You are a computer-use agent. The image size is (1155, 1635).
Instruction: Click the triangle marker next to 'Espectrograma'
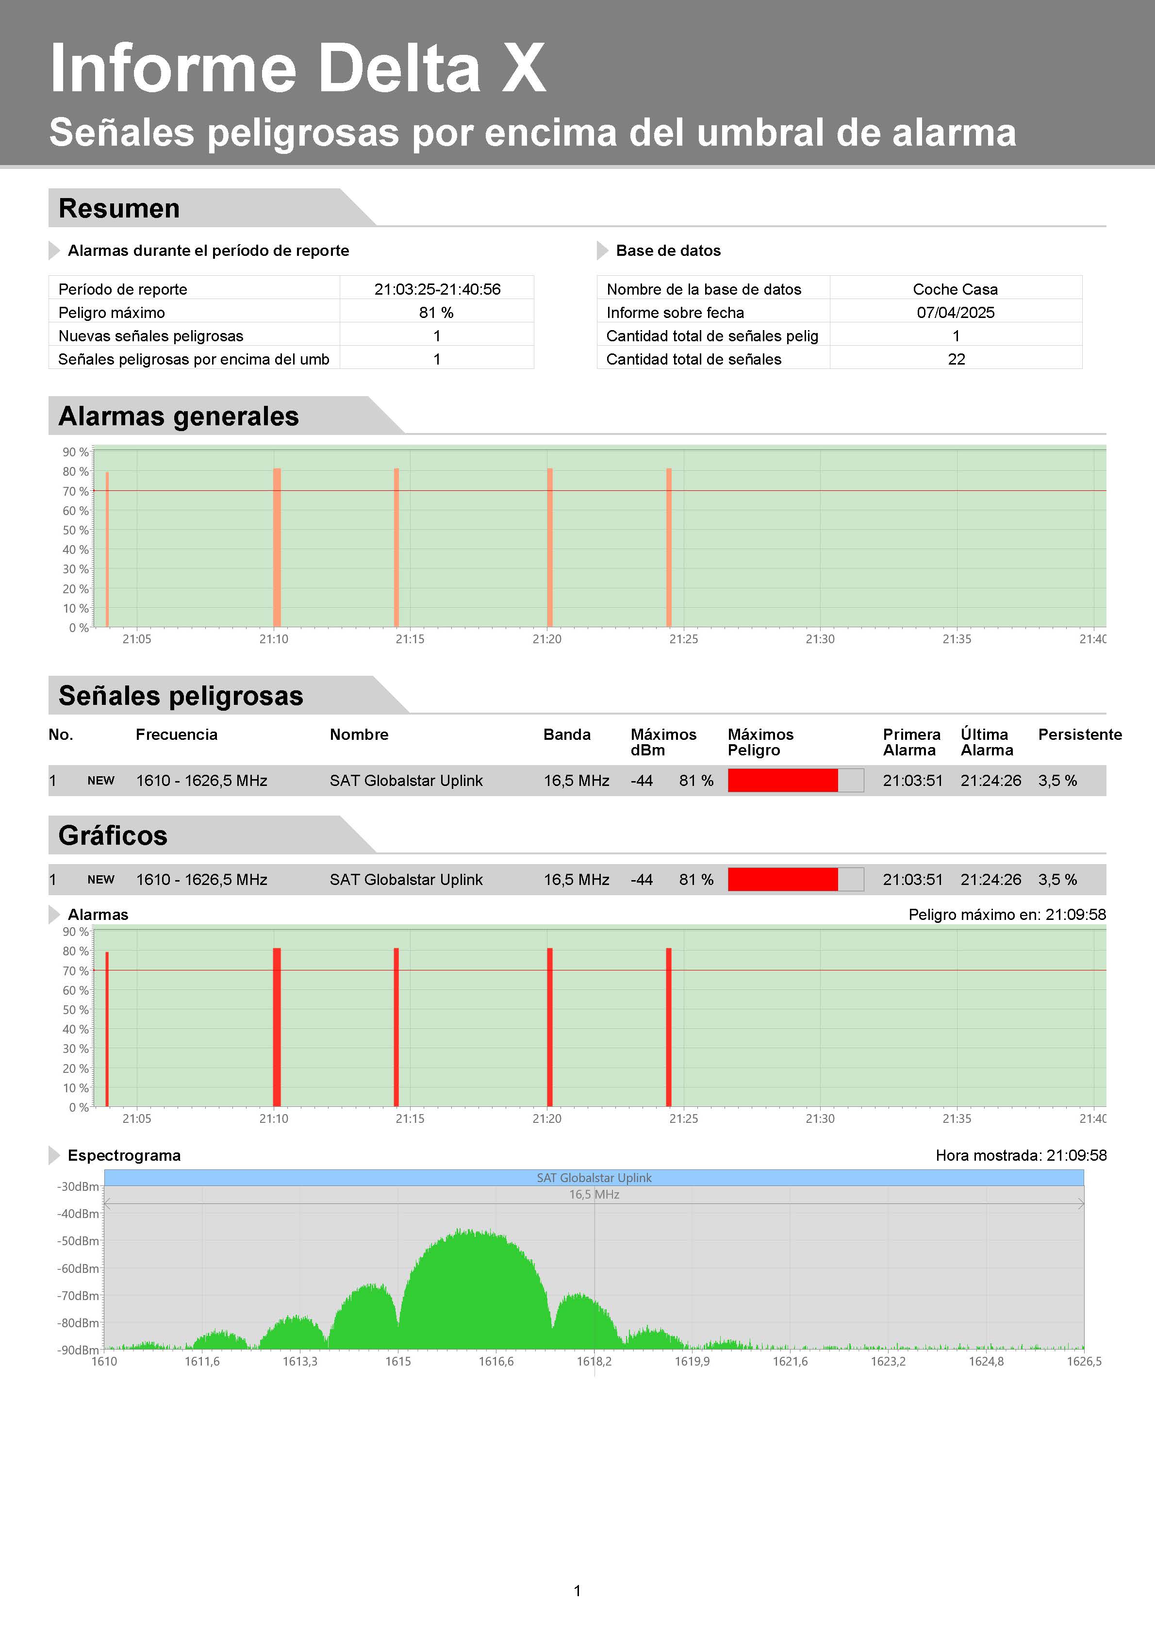pos(54,1155)
